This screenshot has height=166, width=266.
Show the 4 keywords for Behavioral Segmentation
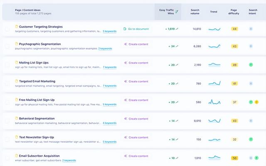(110, 123)
